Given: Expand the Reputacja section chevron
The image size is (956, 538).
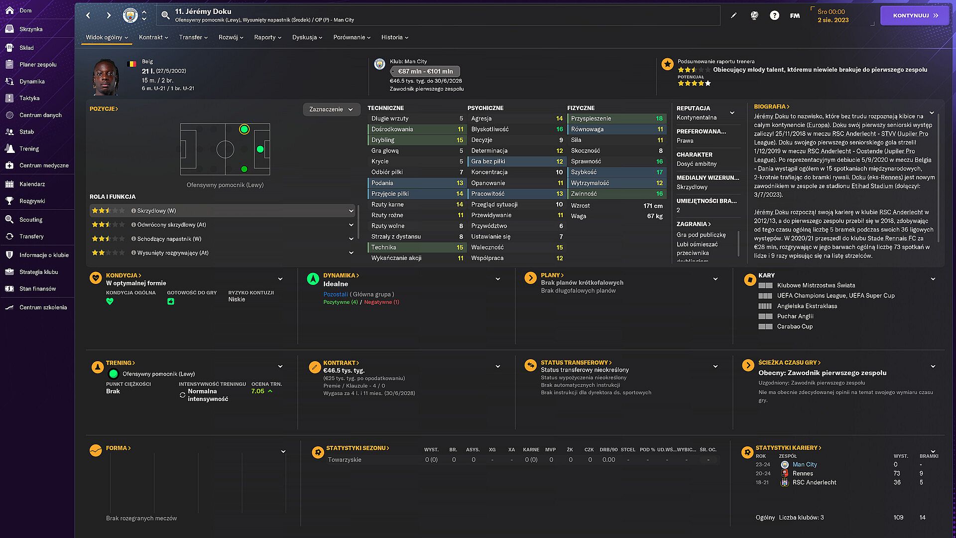Looking at the screenshot, I should click(732, 113).
